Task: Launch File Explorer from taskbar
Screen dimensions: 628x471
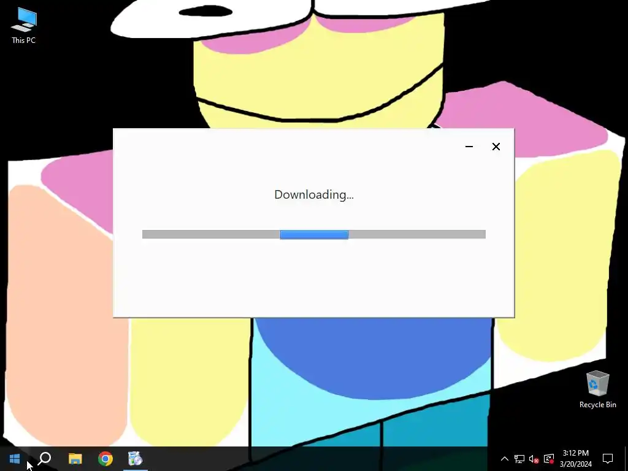Action: pyautogui.click(x=75, y=459)
